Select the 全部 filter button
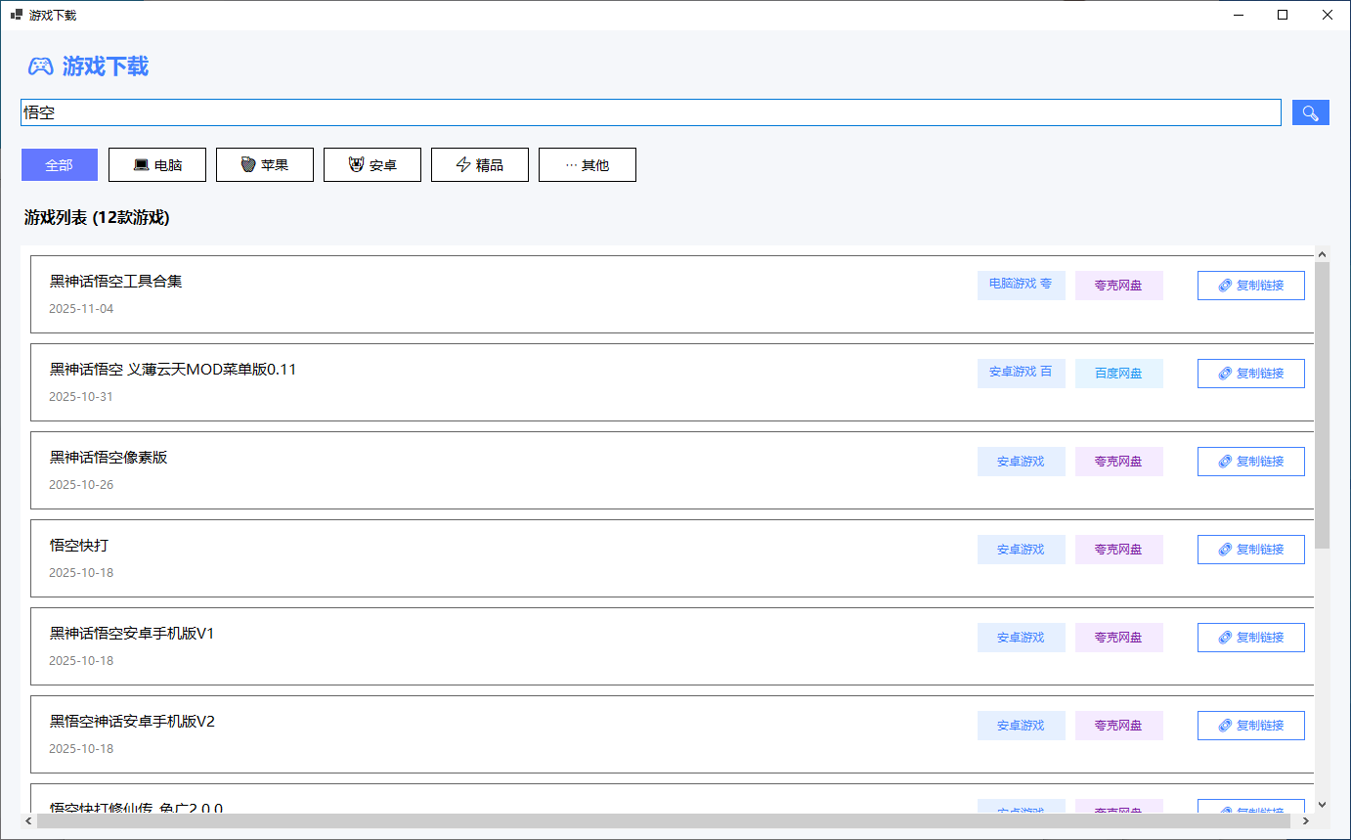 (60, 165)
